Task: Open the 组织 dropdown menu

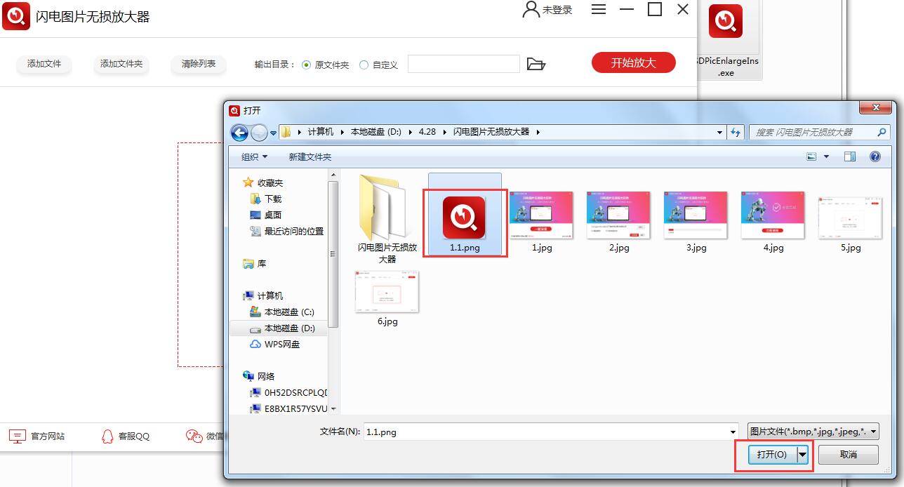Action: (x=252, y=156)
